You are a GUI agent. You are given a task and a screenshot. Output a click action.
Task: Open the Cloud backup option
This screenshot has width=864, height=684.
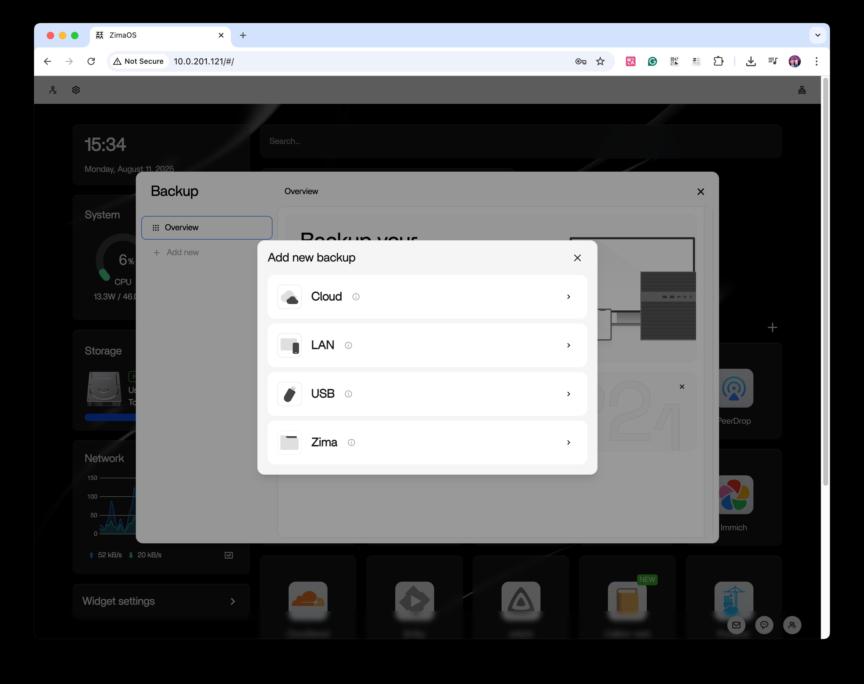click(427, 297)
